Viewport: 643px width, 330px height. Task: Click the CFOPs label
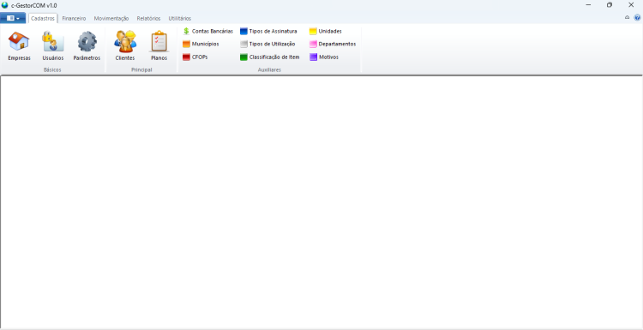pos(200,57)
